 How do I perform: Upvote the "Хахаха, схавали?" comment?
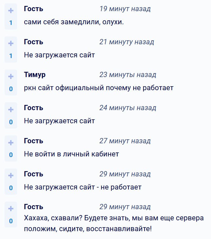click(x=11, y=209)
